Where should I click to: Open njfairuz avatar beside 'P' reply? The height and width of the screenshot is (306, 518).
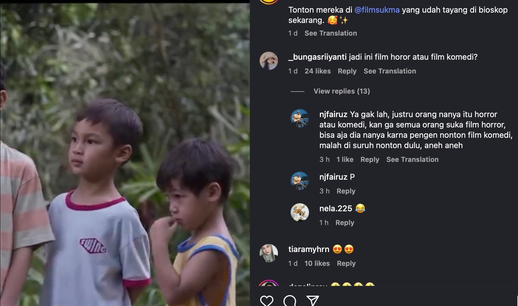click(x=300, y=181)
